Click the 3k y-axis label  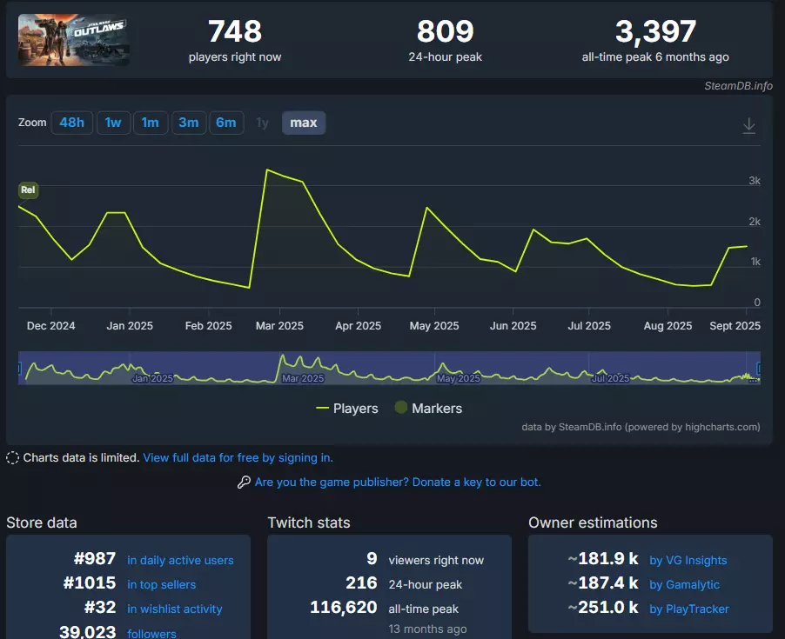tap(755, 181)
